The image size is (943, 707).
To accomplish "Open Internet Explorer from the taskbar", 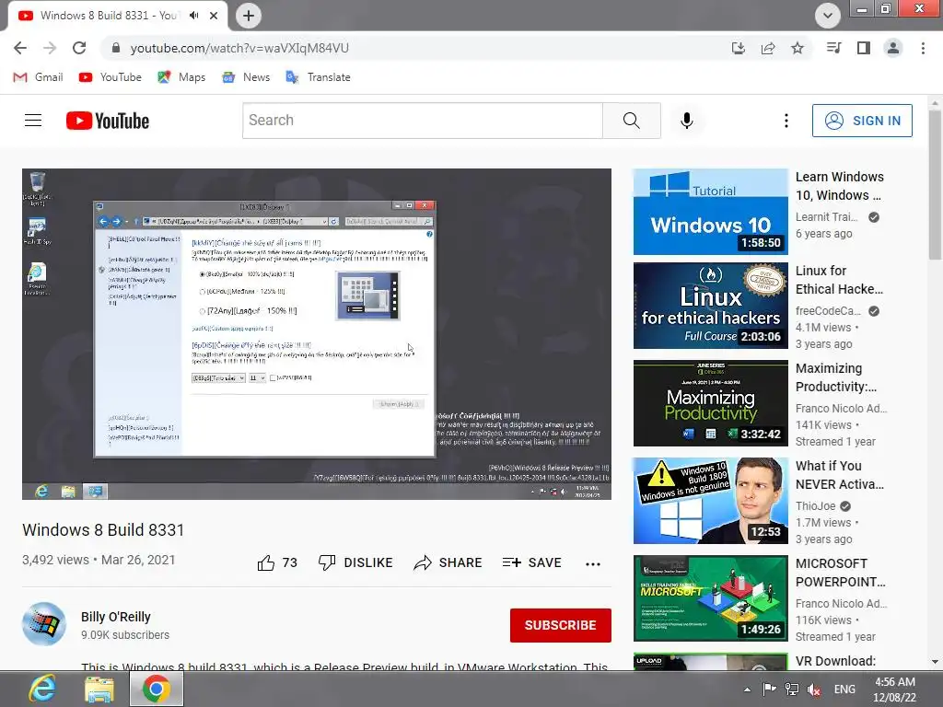I will 42,689.
